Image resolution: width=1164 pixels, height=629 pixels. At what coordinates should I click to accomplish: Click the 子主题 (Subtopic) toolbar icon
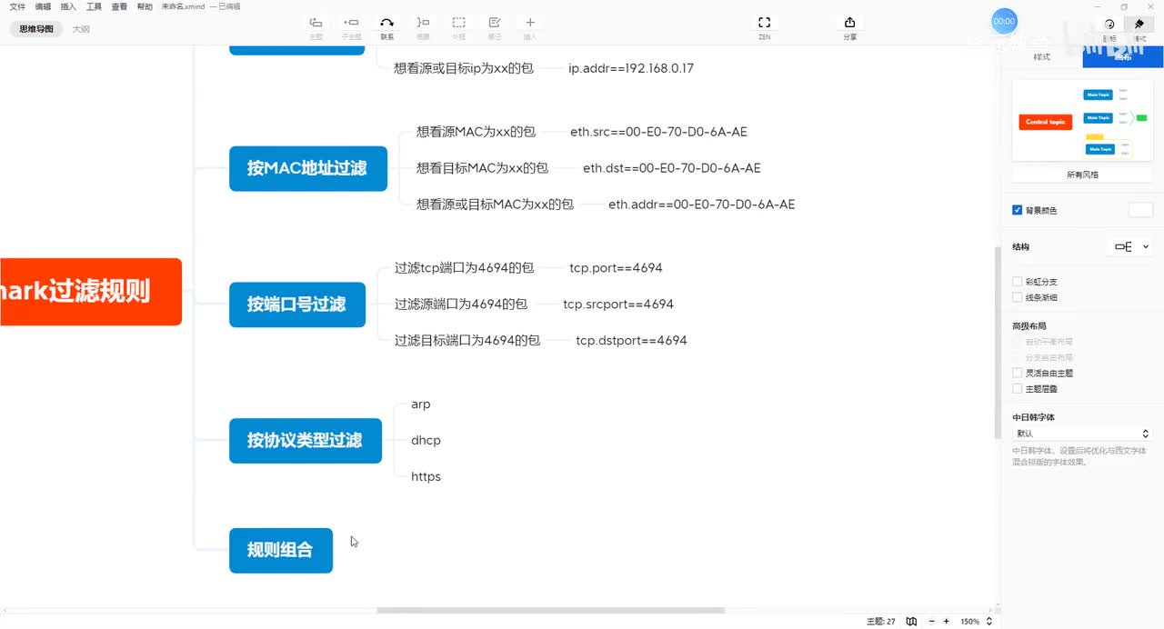point(351,23)
